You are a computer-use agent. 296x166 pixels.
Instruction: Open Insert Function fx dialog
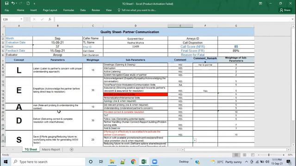[x=50, y=19]
